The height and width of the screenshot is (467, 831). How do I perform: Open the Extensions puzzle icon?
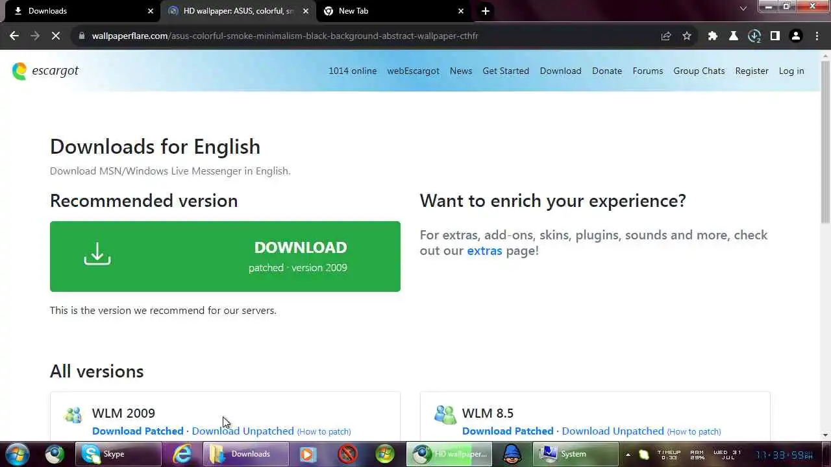click(713, 36)
